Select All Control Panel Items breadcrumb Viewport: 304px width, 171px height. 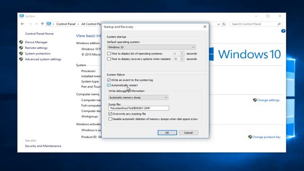[x=91, y=24]
